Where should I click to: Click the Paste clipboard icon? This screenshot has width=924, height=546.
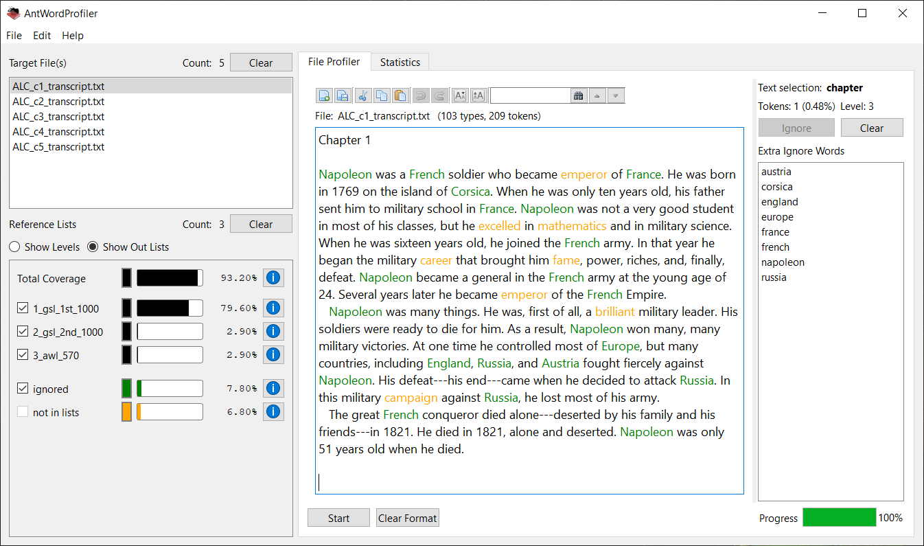click(x=400, y=96)
